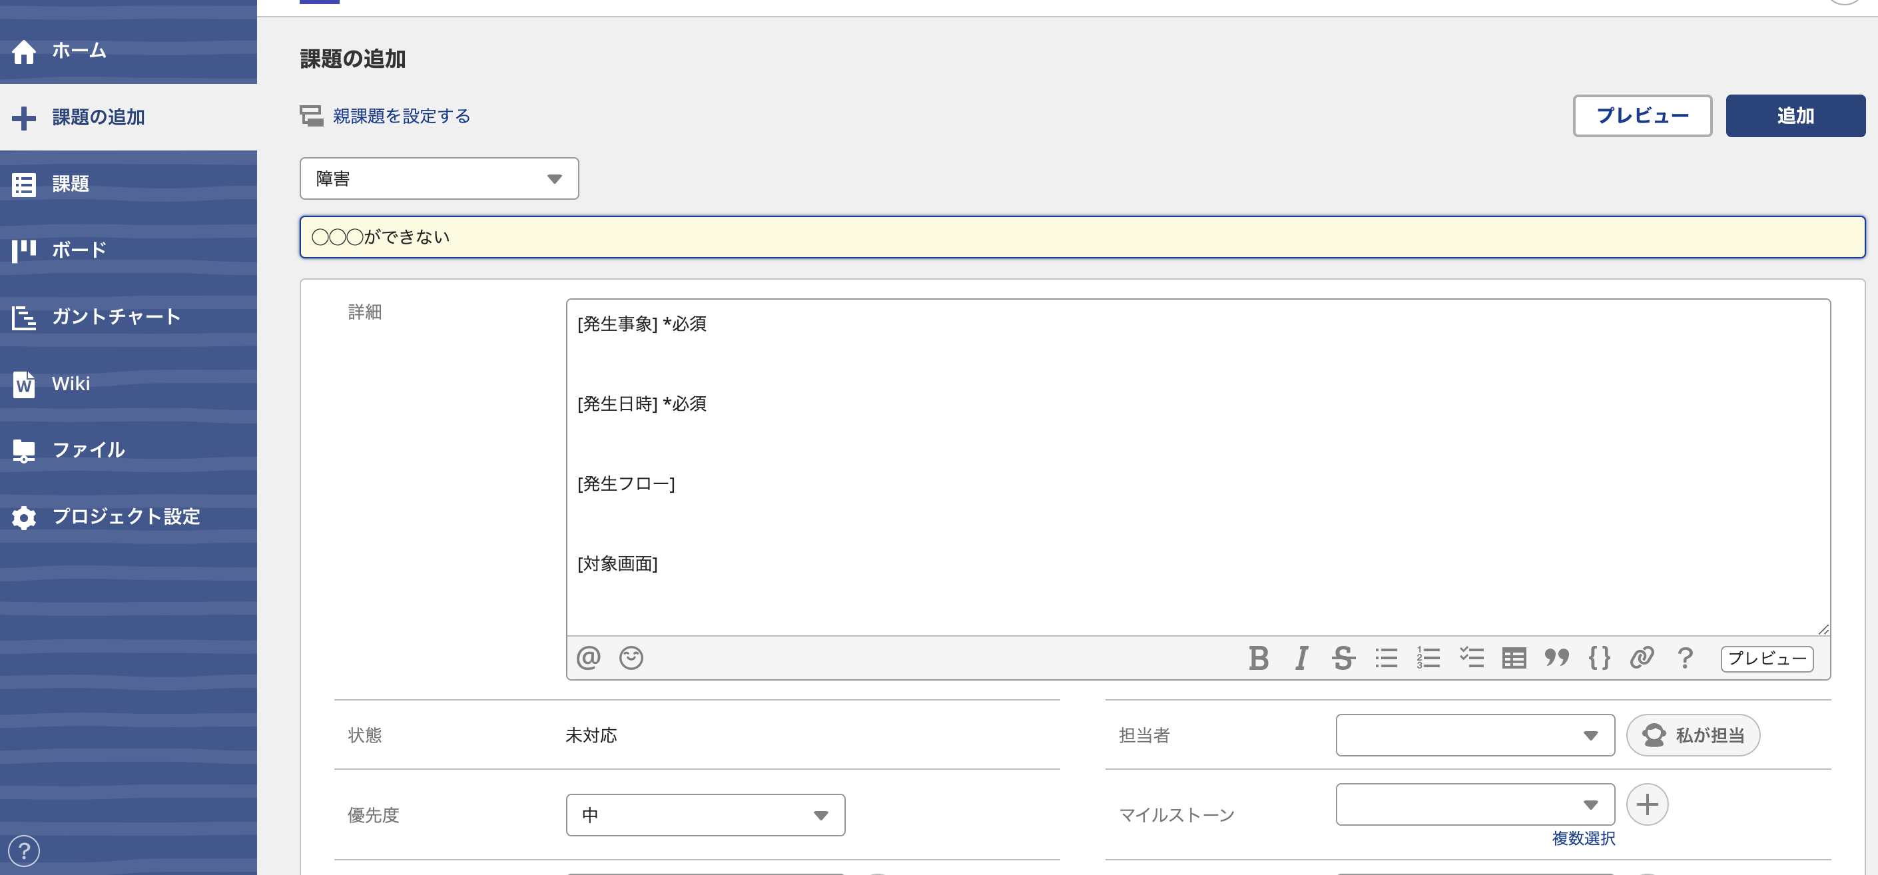Image resolution: width=1878 pixels, height=875 pixels.
Task: Open help via the sidebar question mark
Action: [24, 851]
